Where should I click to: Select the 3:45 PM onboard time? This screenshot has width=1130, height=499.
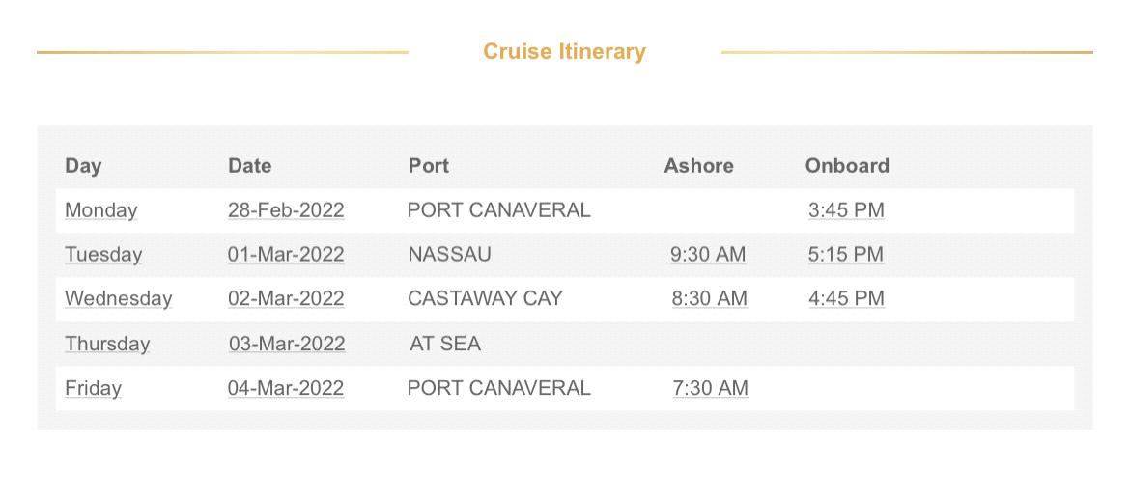(x=846, y=210)
